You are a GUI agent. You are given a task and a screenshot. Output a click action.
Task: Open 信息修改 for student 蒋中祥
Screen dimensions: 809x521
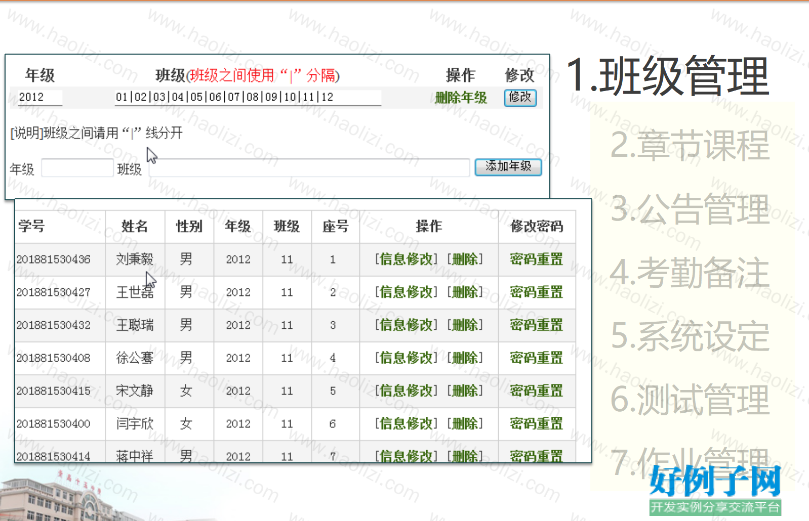[406, 456]
